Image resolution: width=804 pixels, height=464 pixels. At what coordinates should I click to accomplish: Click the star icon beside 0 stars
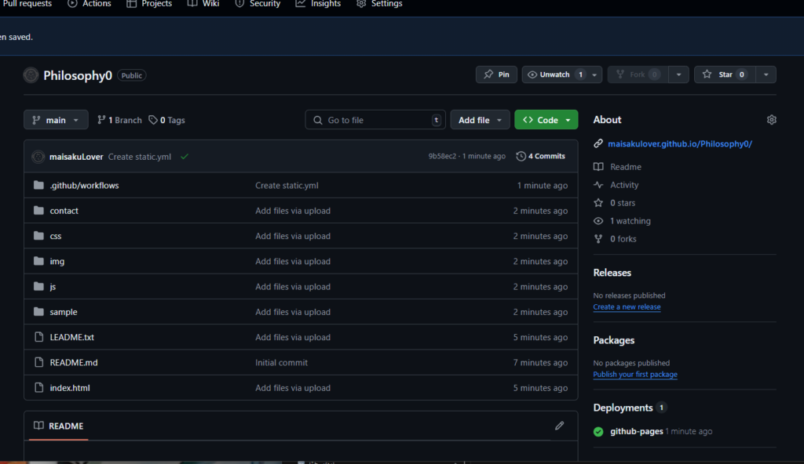(x=598, y=203)
